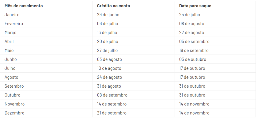
Task: Select the Fevereiro month cell
Action: [14, 24]
